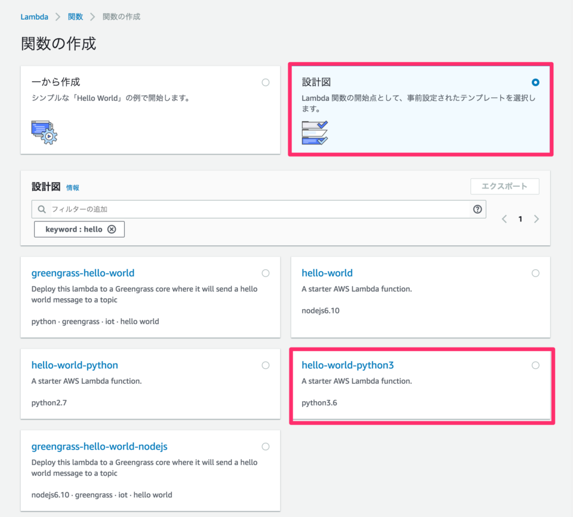573x517 pixels.
Task: Open the 情報 link next to 設計図
Action: click(73, 187)
